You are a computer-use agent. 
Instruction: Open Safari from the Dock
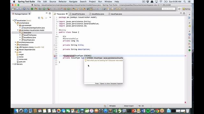pyautogui.click(x=26, y=111)
